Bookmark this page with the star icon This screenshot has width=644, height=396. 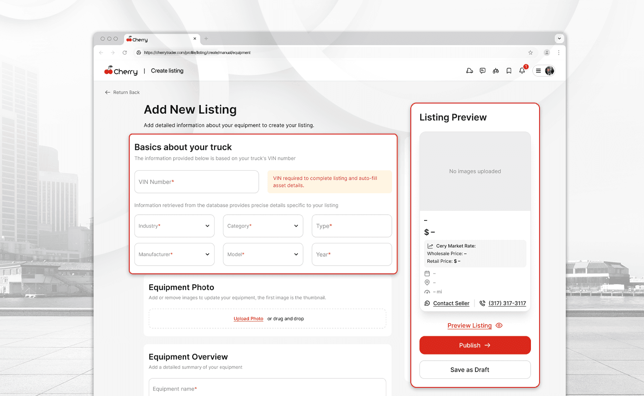click(530, 52)
